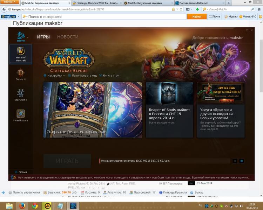This screenshot has height=210, width=263.
Task: Select StarCraft II in the game sidebar
Action: tap(21, 95)
